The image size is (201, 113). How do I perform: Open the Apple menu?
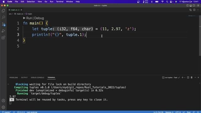click(3, 2)
